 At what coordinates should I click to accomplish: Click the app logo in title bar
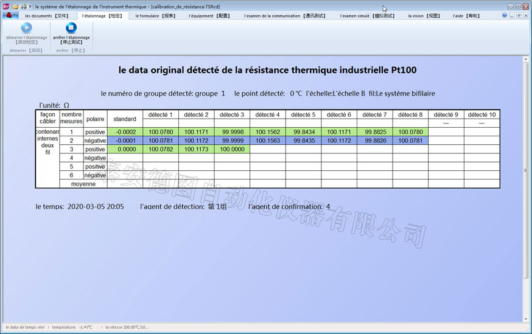(x=6, y=6)
